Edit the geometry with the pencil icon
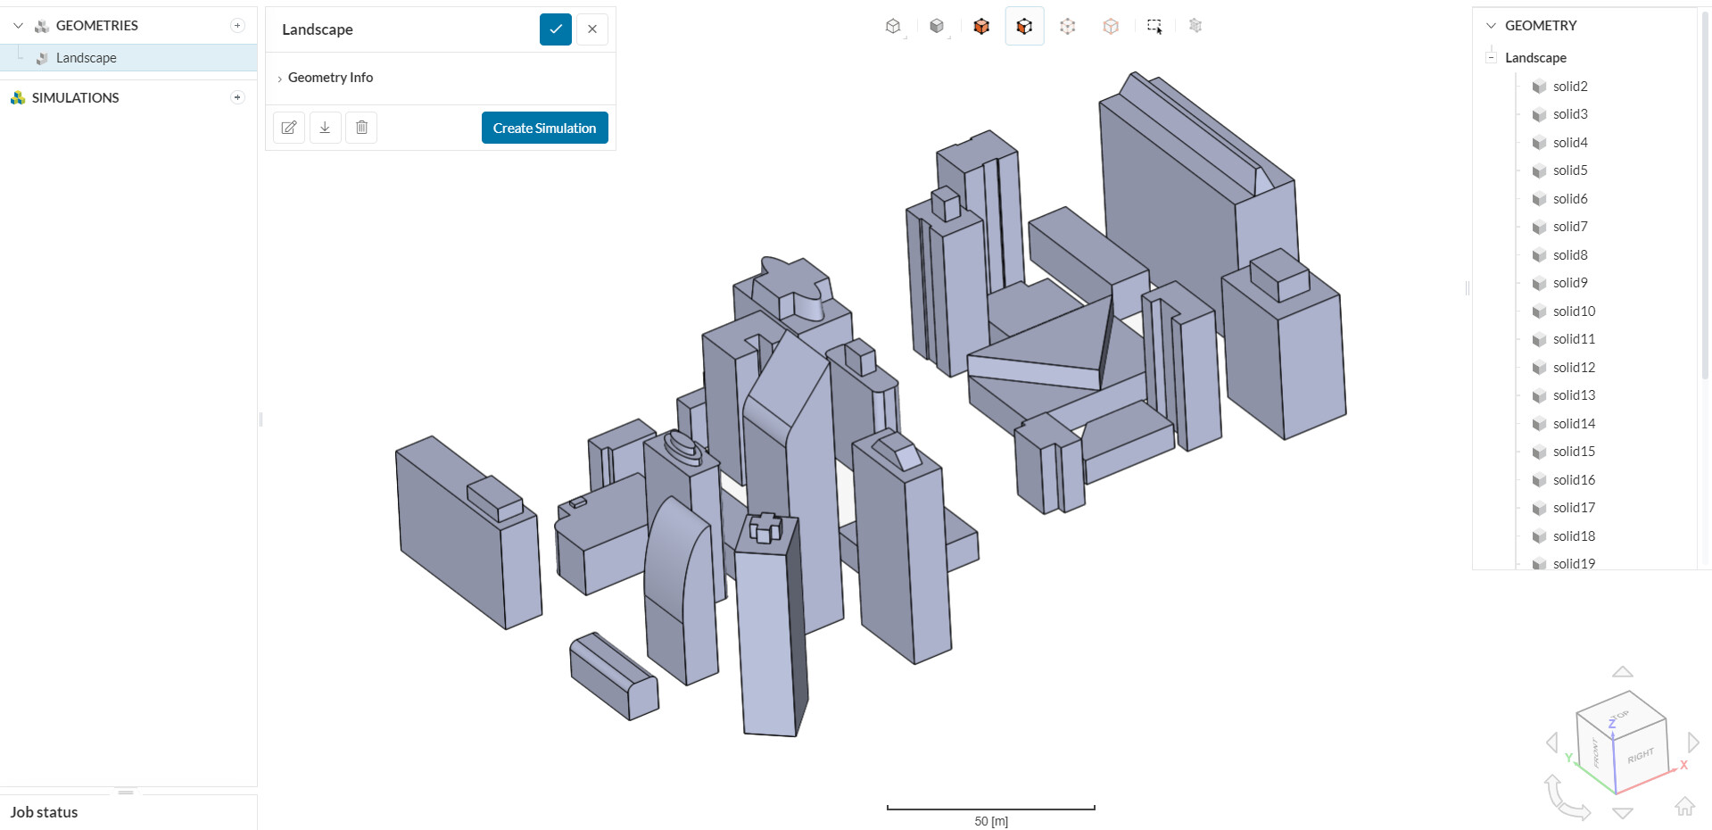The image size is (1712, 830). click(x=289, y=128)
